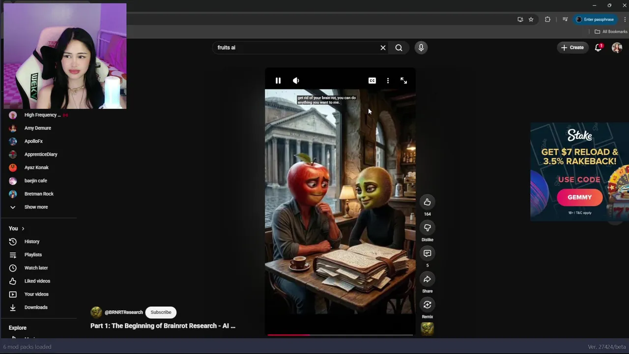Click the install app icon in address bar
The height and width of the screenshot is (354, 629).
click(520, 20)
